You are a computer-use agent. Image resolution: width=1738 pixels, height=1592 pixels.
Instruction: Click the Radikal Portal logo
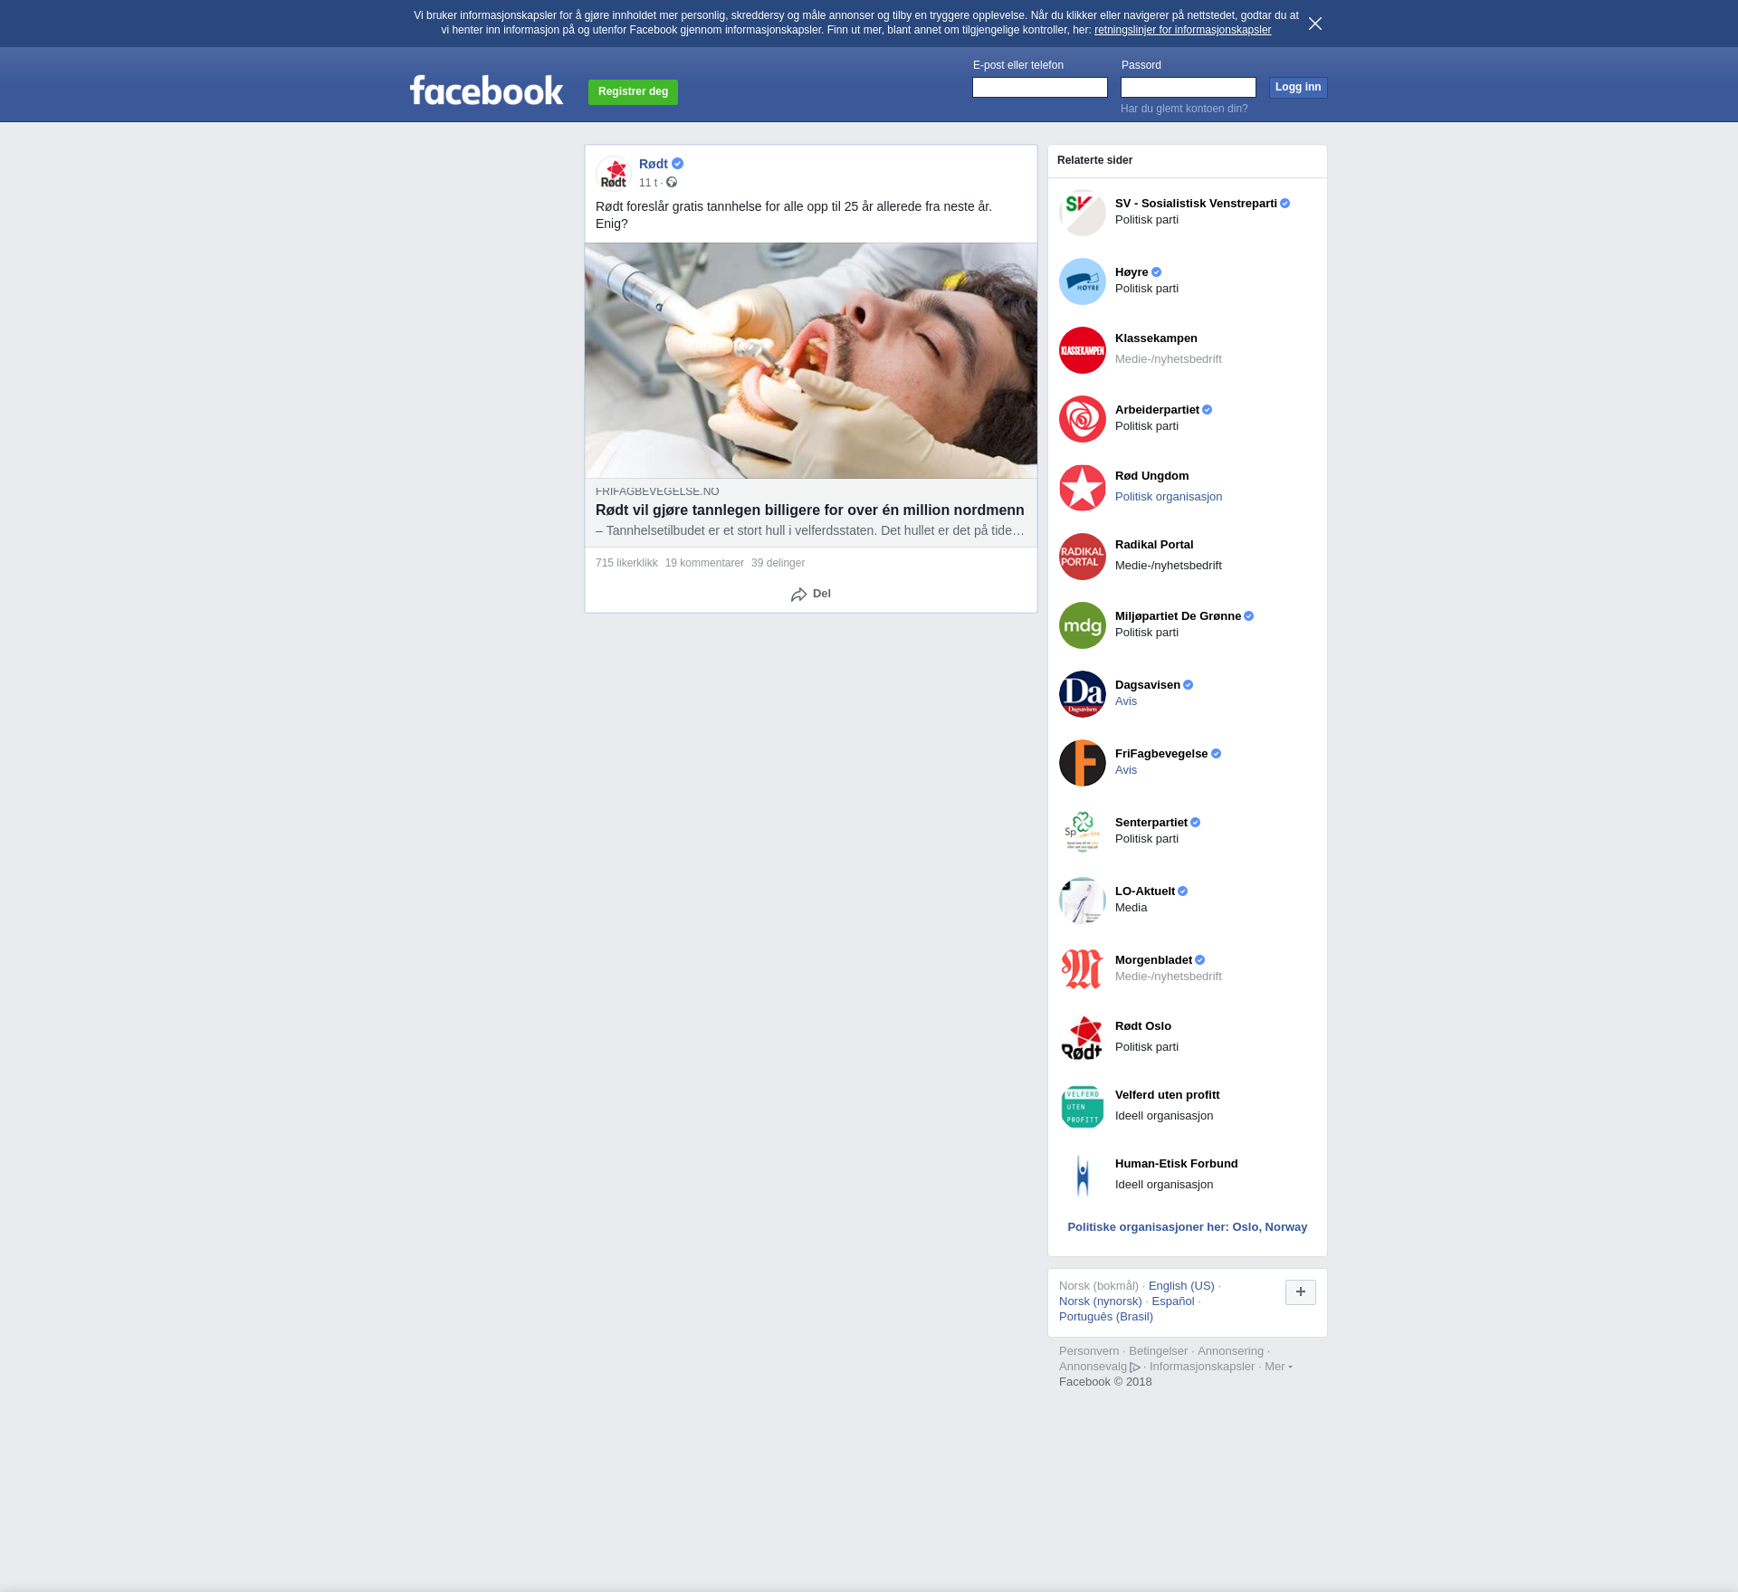[x=1083, y=557]
